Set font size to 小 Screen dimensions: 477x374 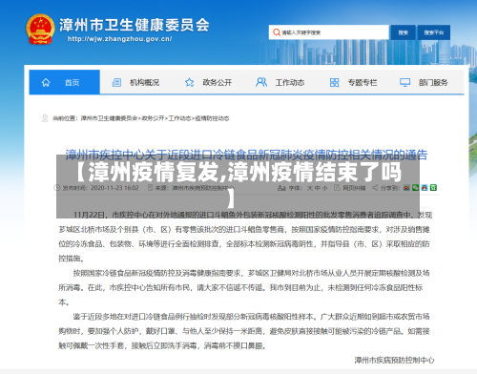pos(324,188)
